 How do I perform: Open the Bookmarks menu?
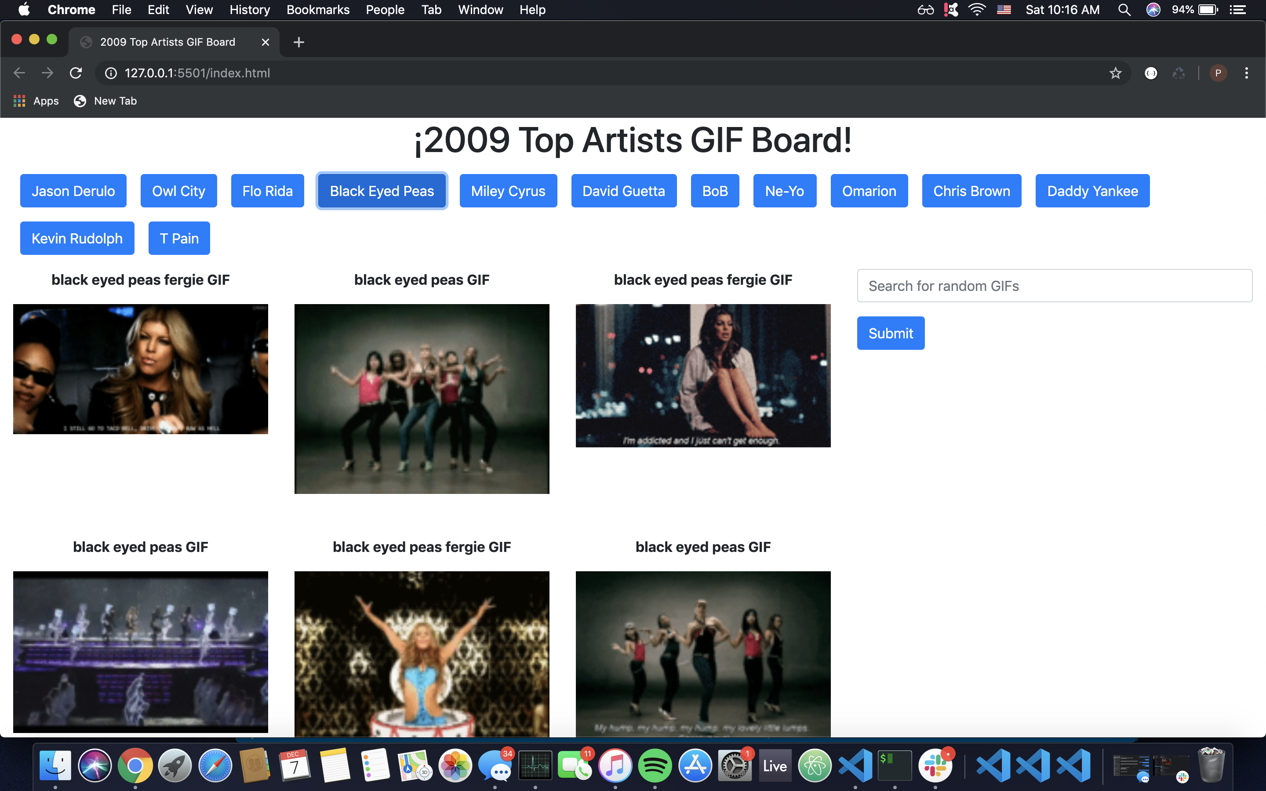[x=318, y=9]
